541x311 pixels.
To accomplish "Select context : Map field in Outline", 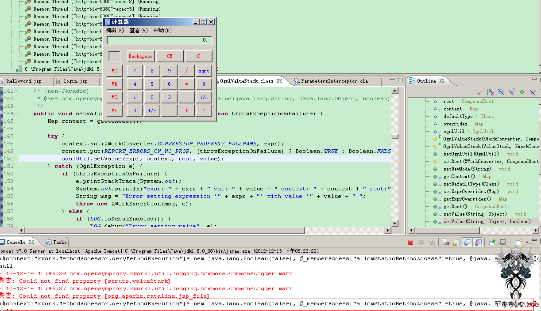I will [460, 109].
